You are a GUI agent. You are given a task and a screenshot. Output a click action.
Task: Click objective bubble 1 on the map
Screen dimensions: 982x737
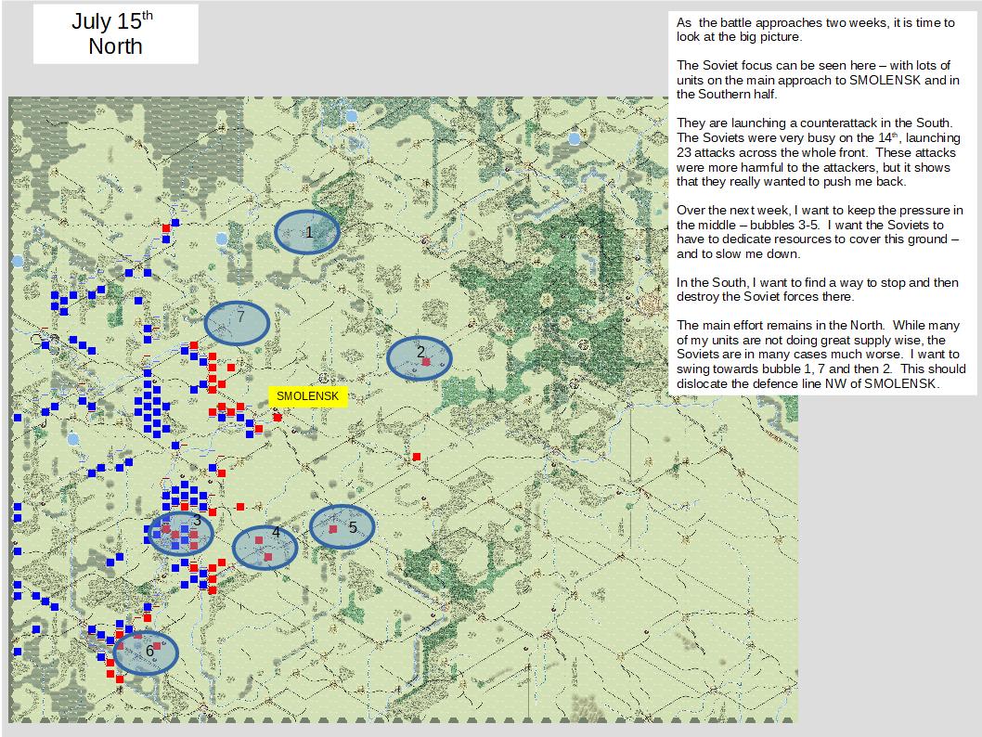[x=307, y=232]
